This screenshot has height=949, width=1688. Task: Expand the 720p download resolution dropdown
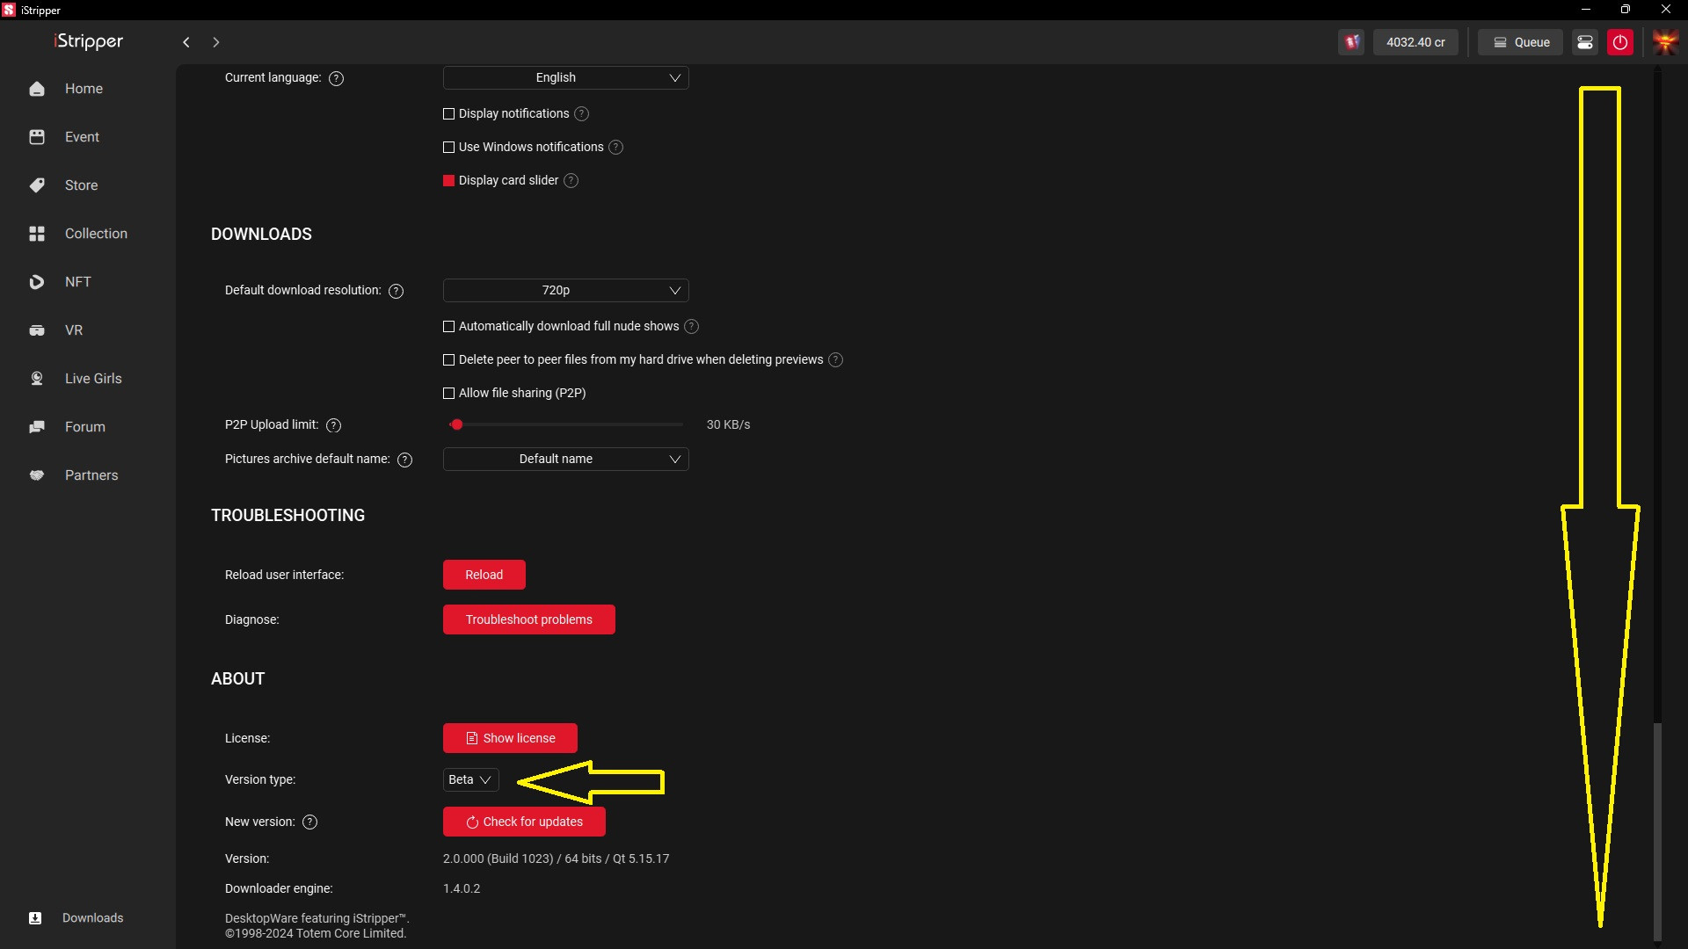point(565,291)
